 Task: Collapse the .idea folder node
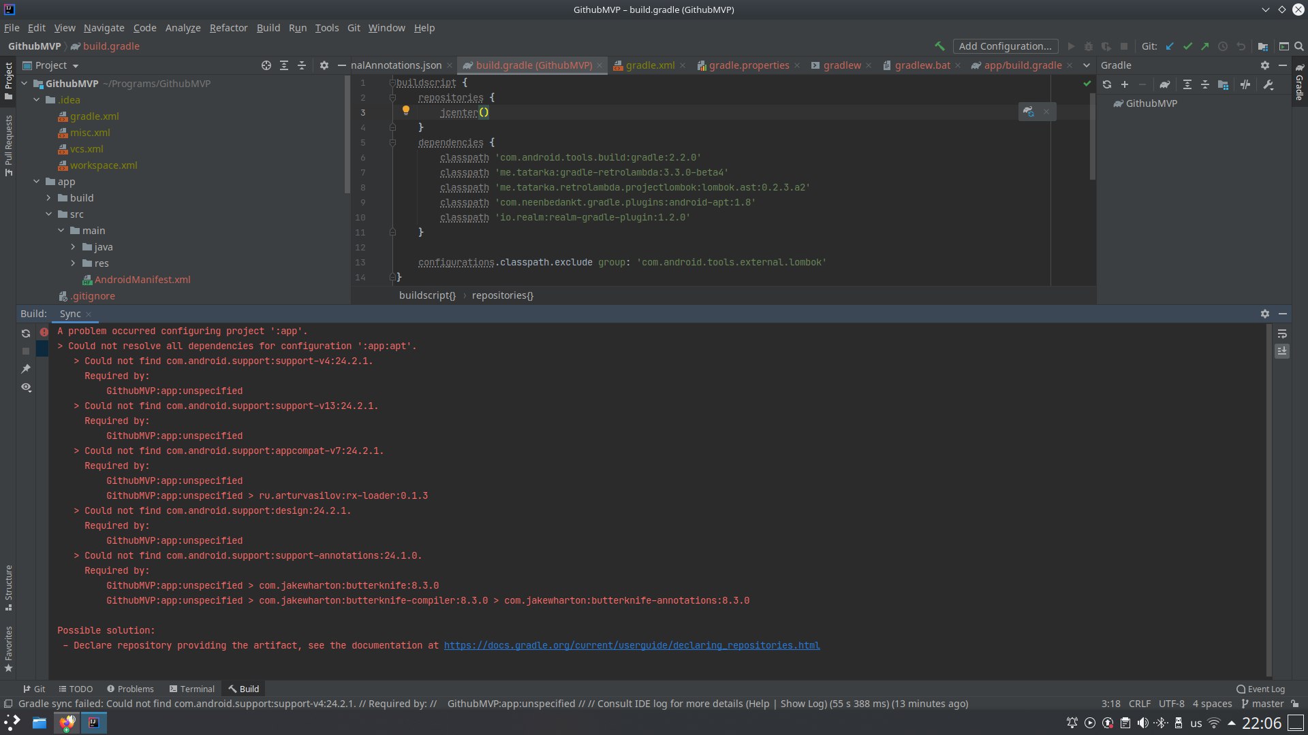pos(37,100)
